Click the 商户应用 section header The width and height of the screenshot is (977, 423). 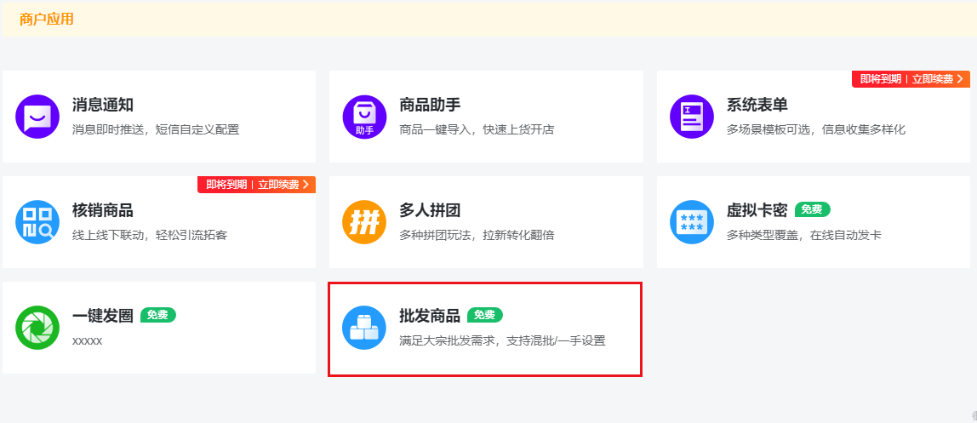tap(47, 20)
